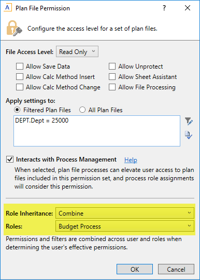
Task: Click the padlock and key icon
Action: (x=14, y=29)
